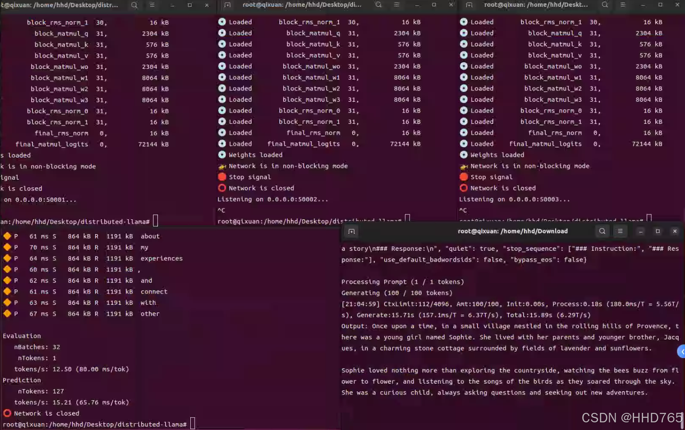Click 'tokens/s: 15.21 (65.76 ms/tok)' line

pos(72,403)
